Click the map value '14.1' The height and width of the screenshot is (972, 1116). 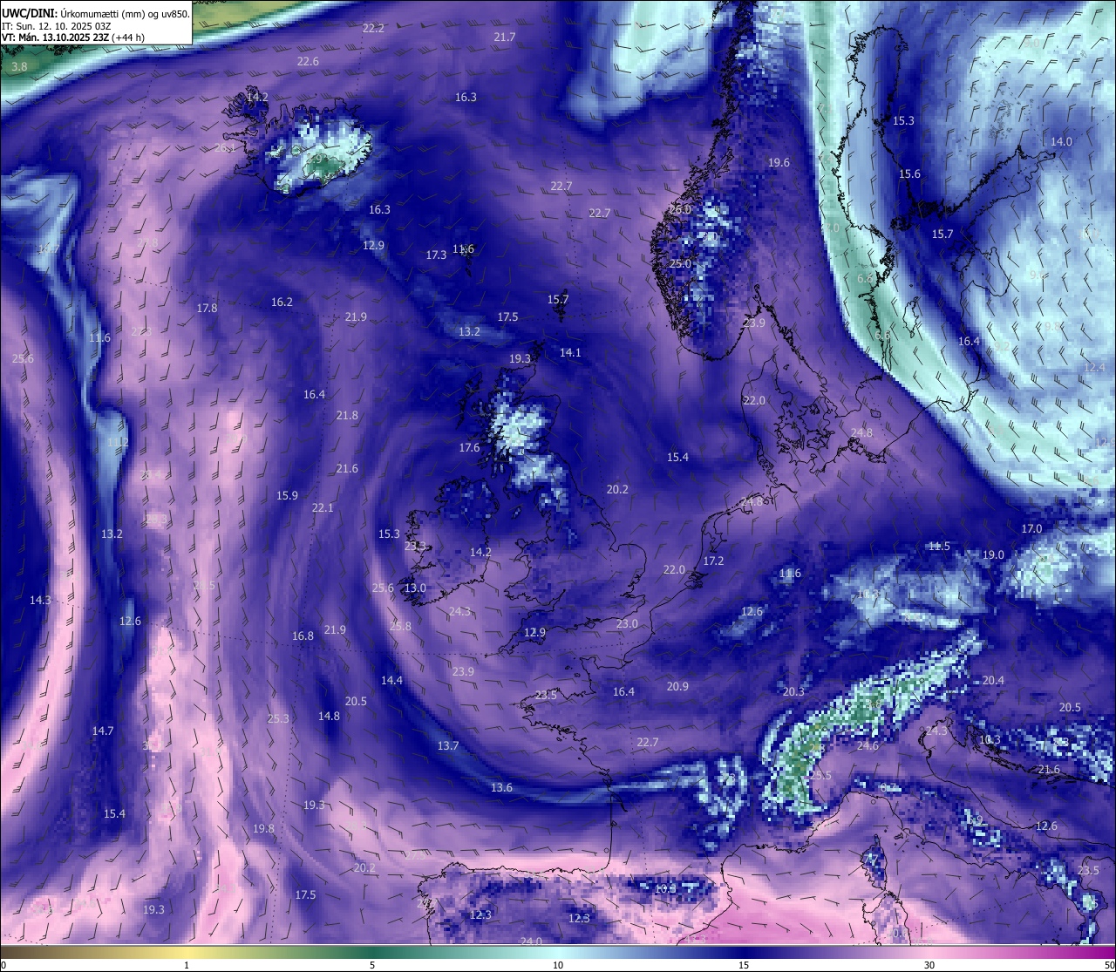(x=570, y=352)
